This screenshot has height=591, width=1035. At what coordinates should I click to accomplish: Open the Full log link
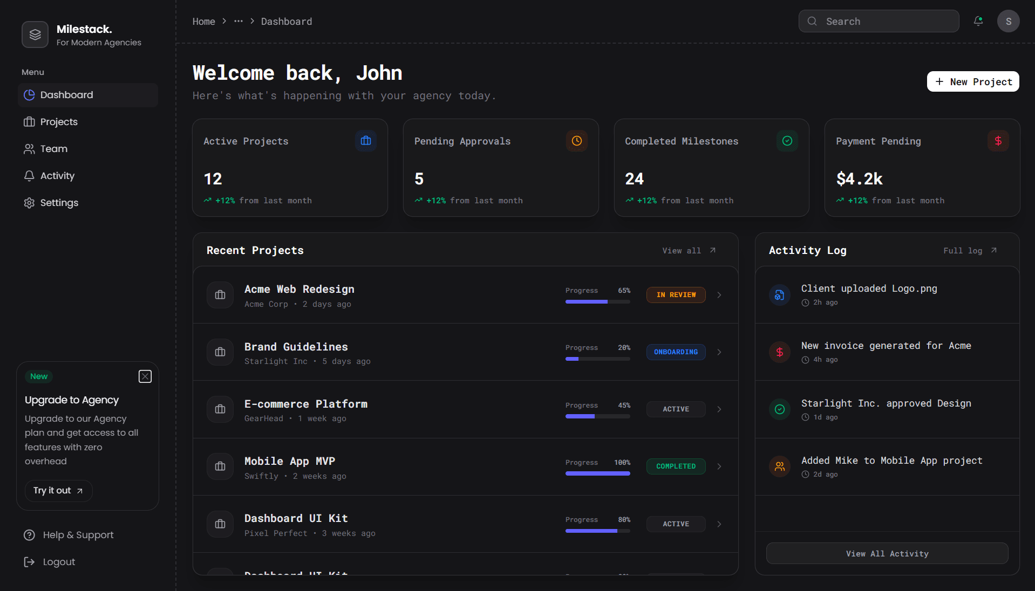click(970, 251)
